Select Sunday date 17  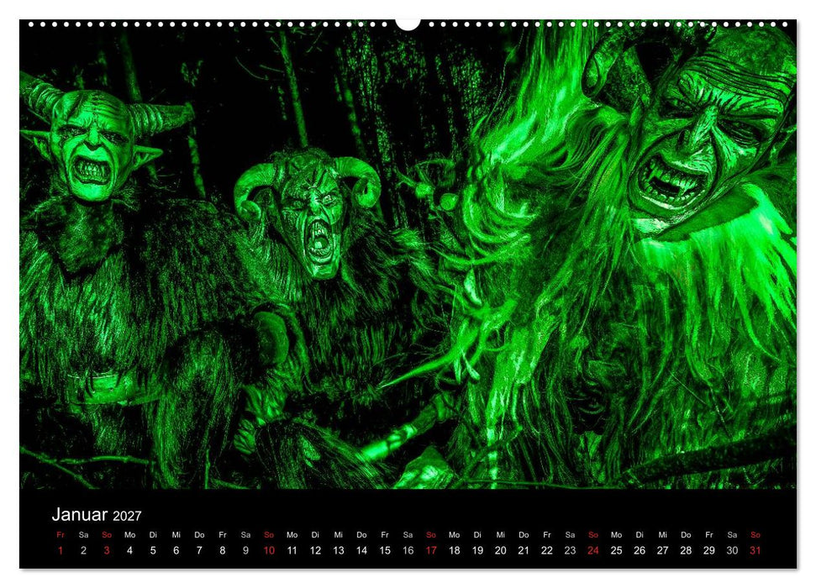tap(431, 550)
